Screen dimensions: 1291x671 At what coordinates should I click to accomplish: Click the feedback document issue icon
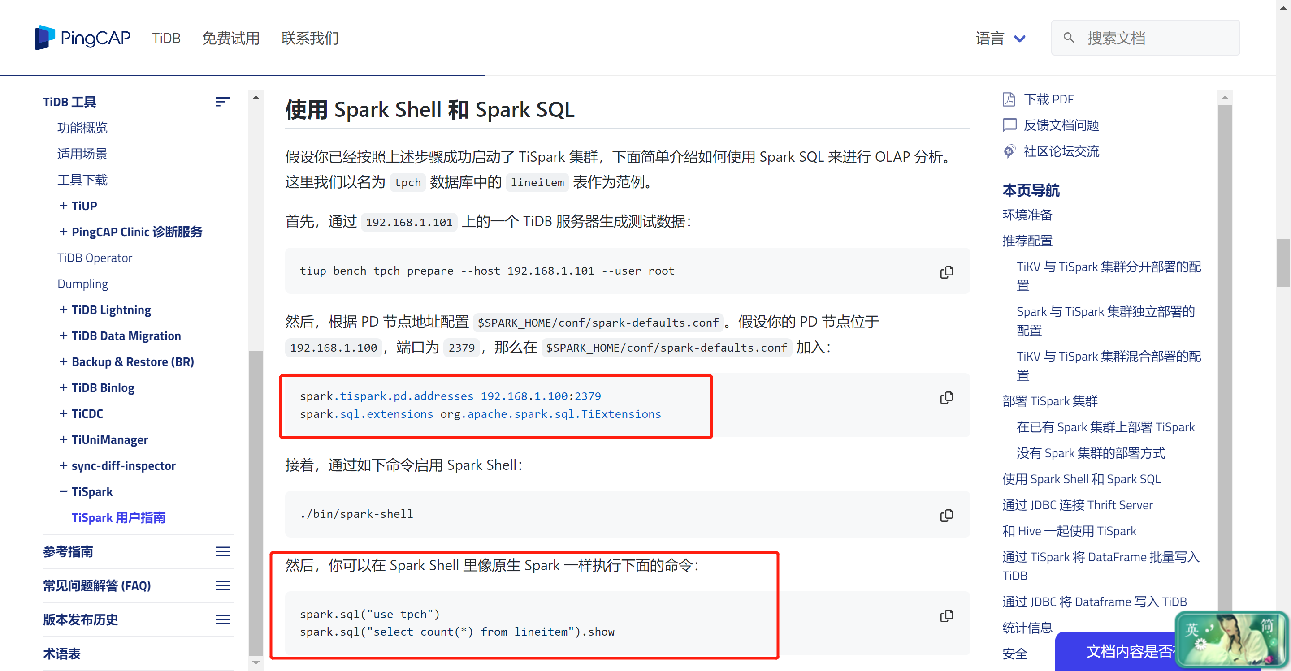1009,125
